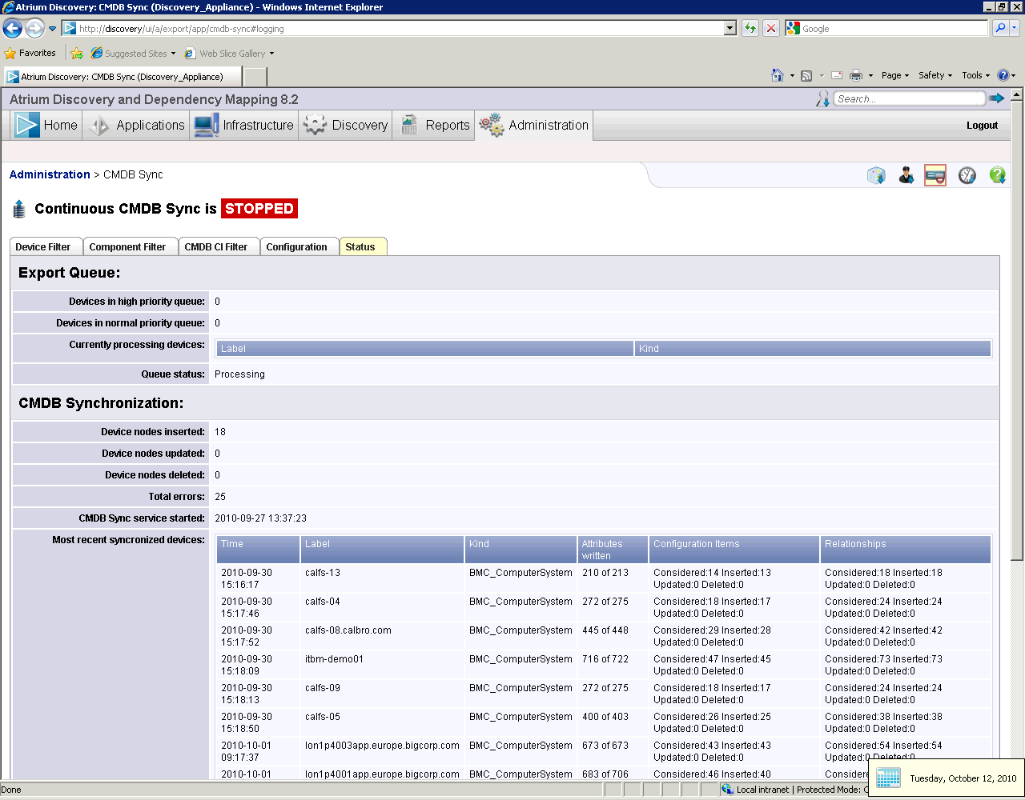The height and width of the screenshot is (800, 1025).
Task: Open the search provider dropdown arrow
Action: pyautogui.click(x=1015, y=28)
